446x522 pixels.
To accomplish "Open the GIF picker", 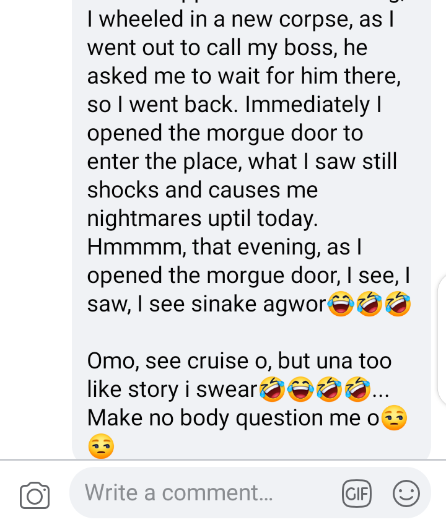I will [x=357, y=494].
